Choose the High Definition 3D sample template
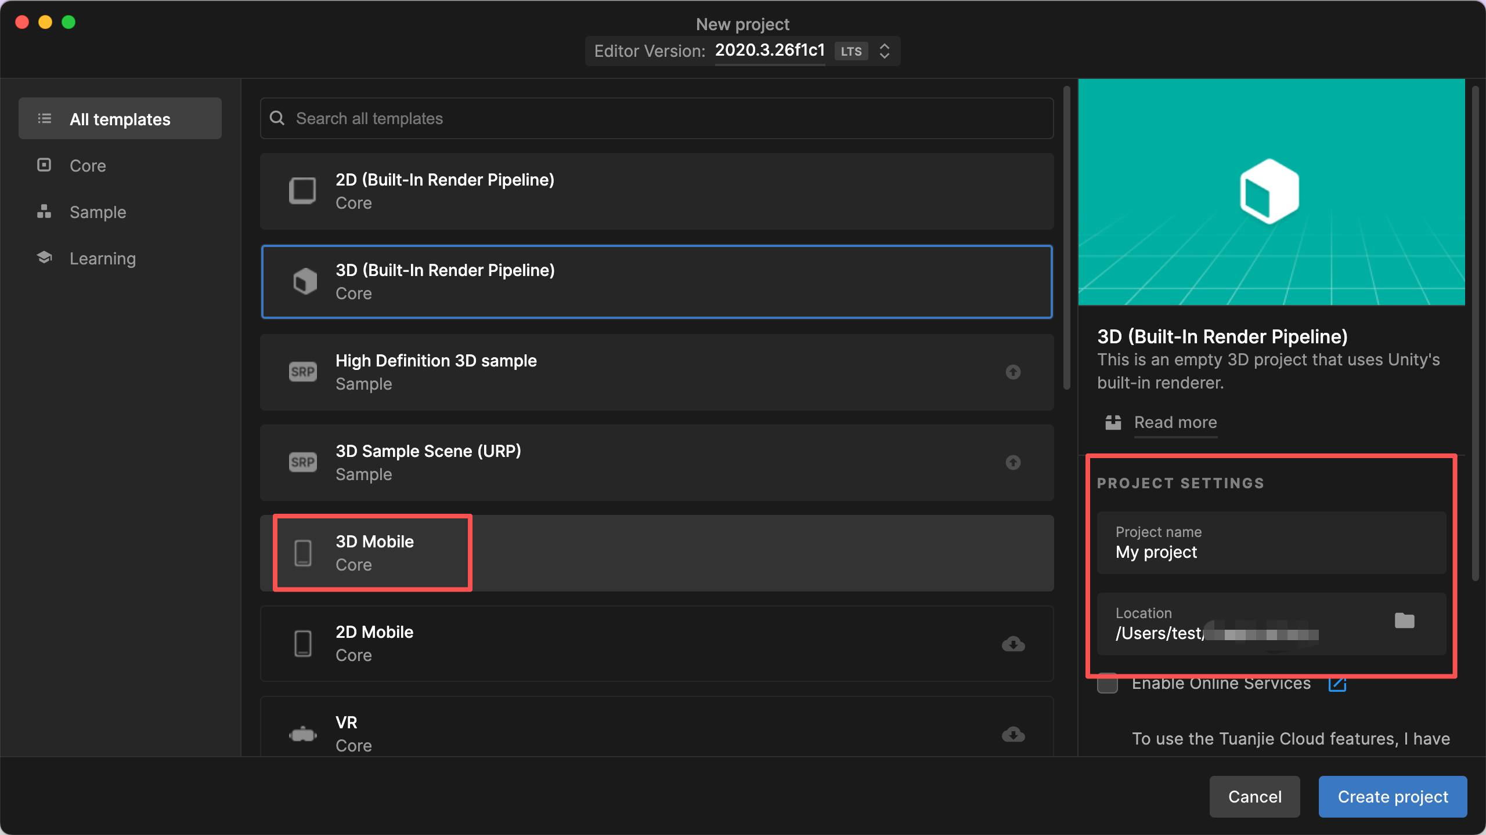 tap(657, 372)
